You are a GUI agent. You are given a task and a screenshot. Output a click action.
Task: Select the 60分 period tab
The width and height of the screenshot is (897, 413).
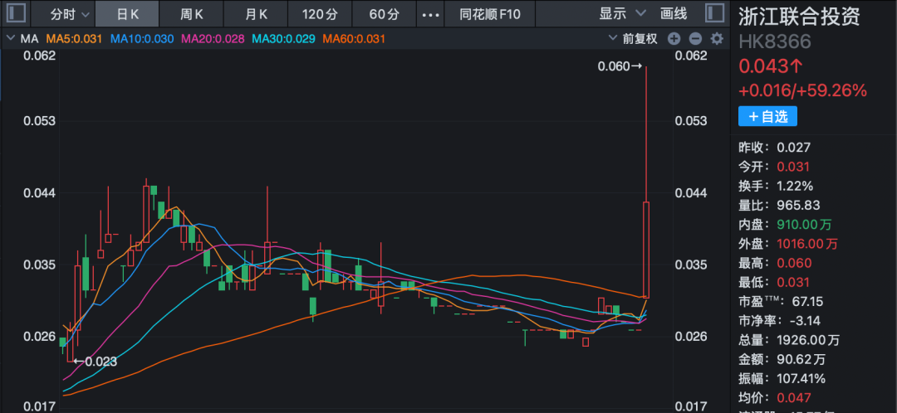[384, 14]
